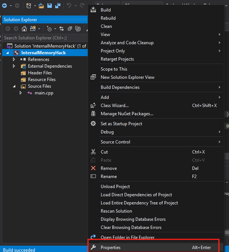Open the View submenu arrow
Viewport: 229px width, 252px height.
(219, 35)
